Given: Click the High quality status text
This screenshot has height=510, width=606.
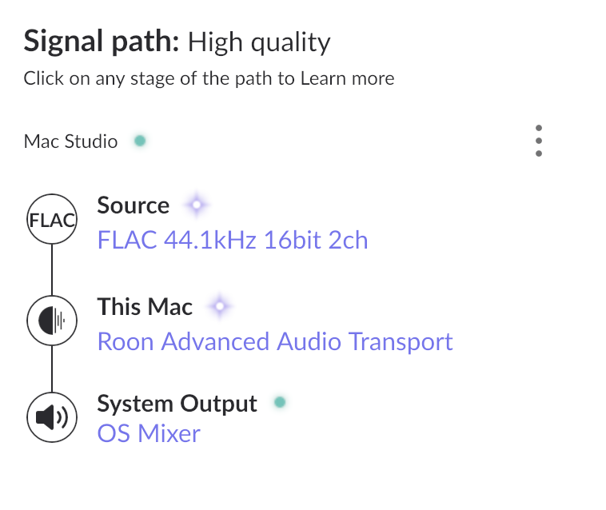Looking at the screenshot, I should pyautogui.click(x=259, y=42).
